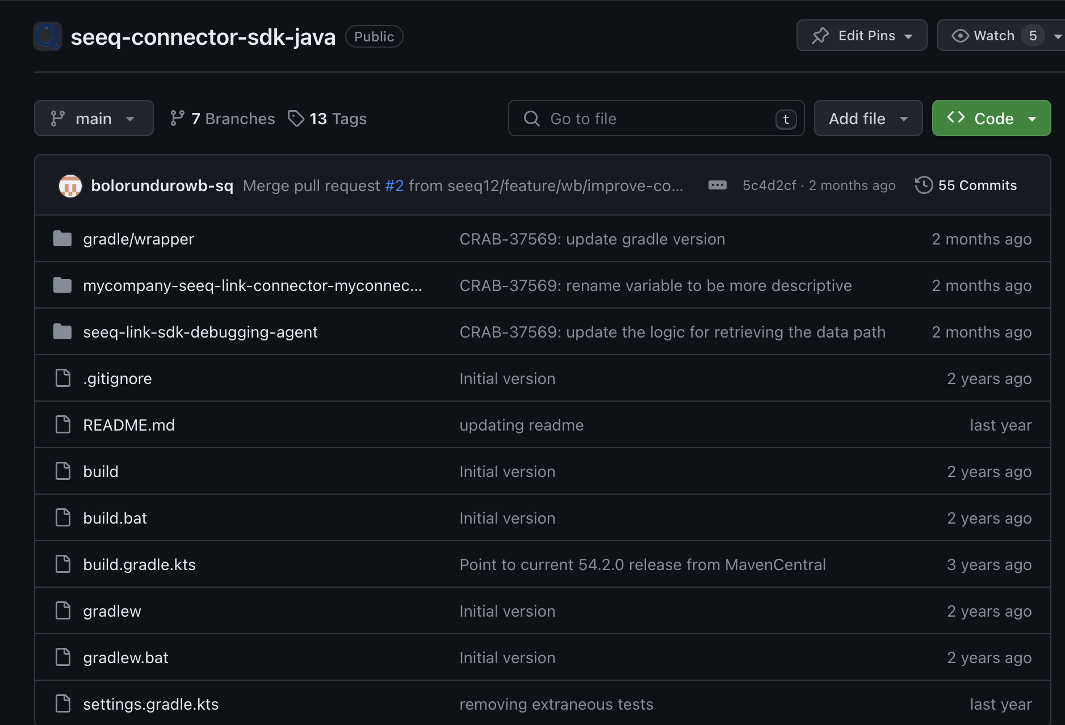Open mycompany-seeq-link-connector-myconnec... folder

pos(253,285)
